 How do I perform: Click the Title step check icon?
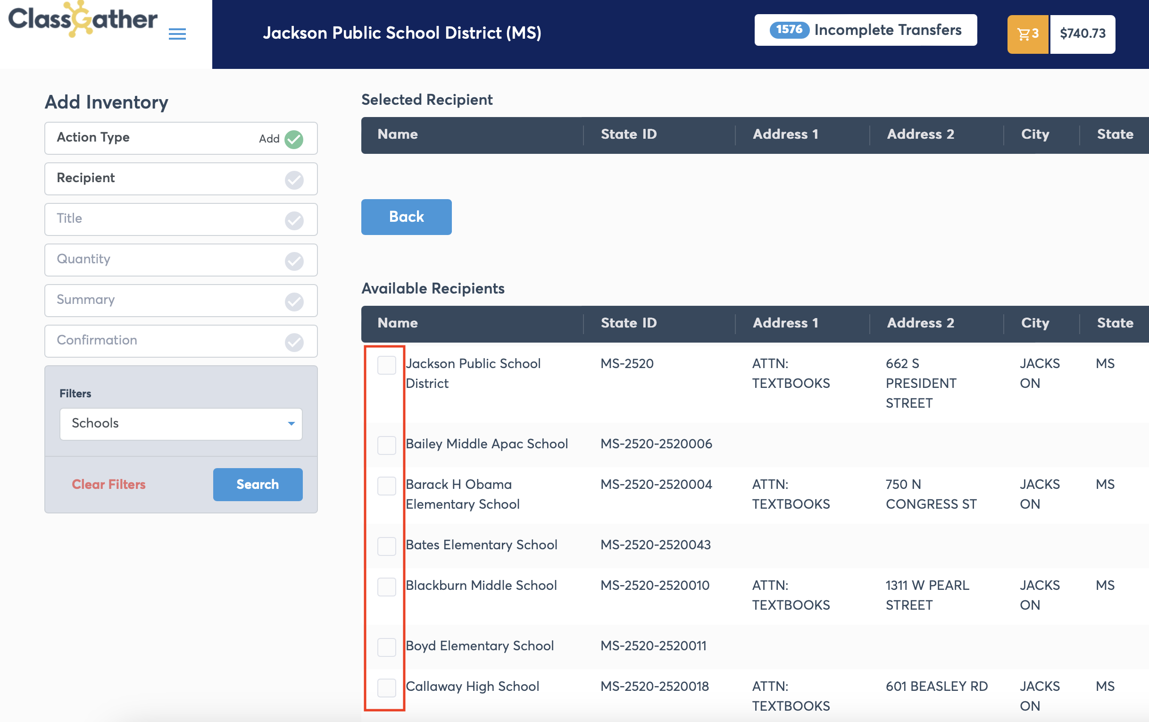tap(294, 220)
